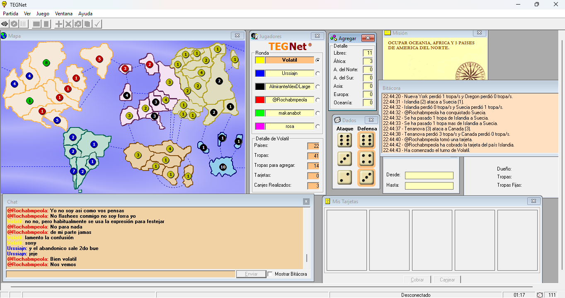Viewport: 565px width, 298px height.
Task: Click the connect icon in the toolbar
Action: coord(5,24)
